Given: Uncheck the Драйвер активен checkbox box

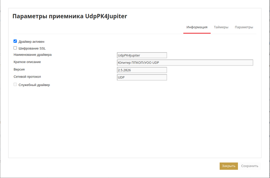Looking at the screenshot, I should [15, 41].
